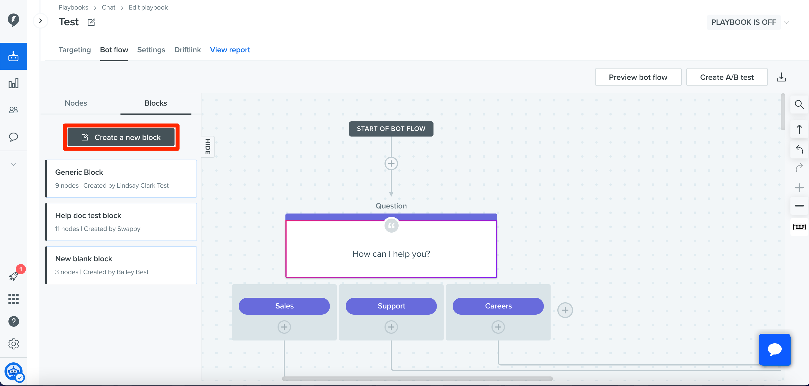
Task: Expand the PLAYBOOK IS OFF dropdown
Action: [786, 22]
